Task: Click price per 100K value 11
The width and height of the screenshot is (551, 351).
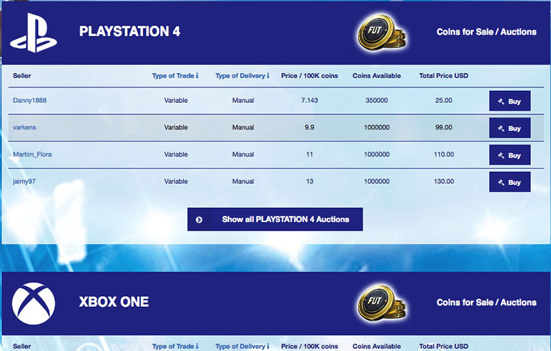Action: (x=309, y=154)
